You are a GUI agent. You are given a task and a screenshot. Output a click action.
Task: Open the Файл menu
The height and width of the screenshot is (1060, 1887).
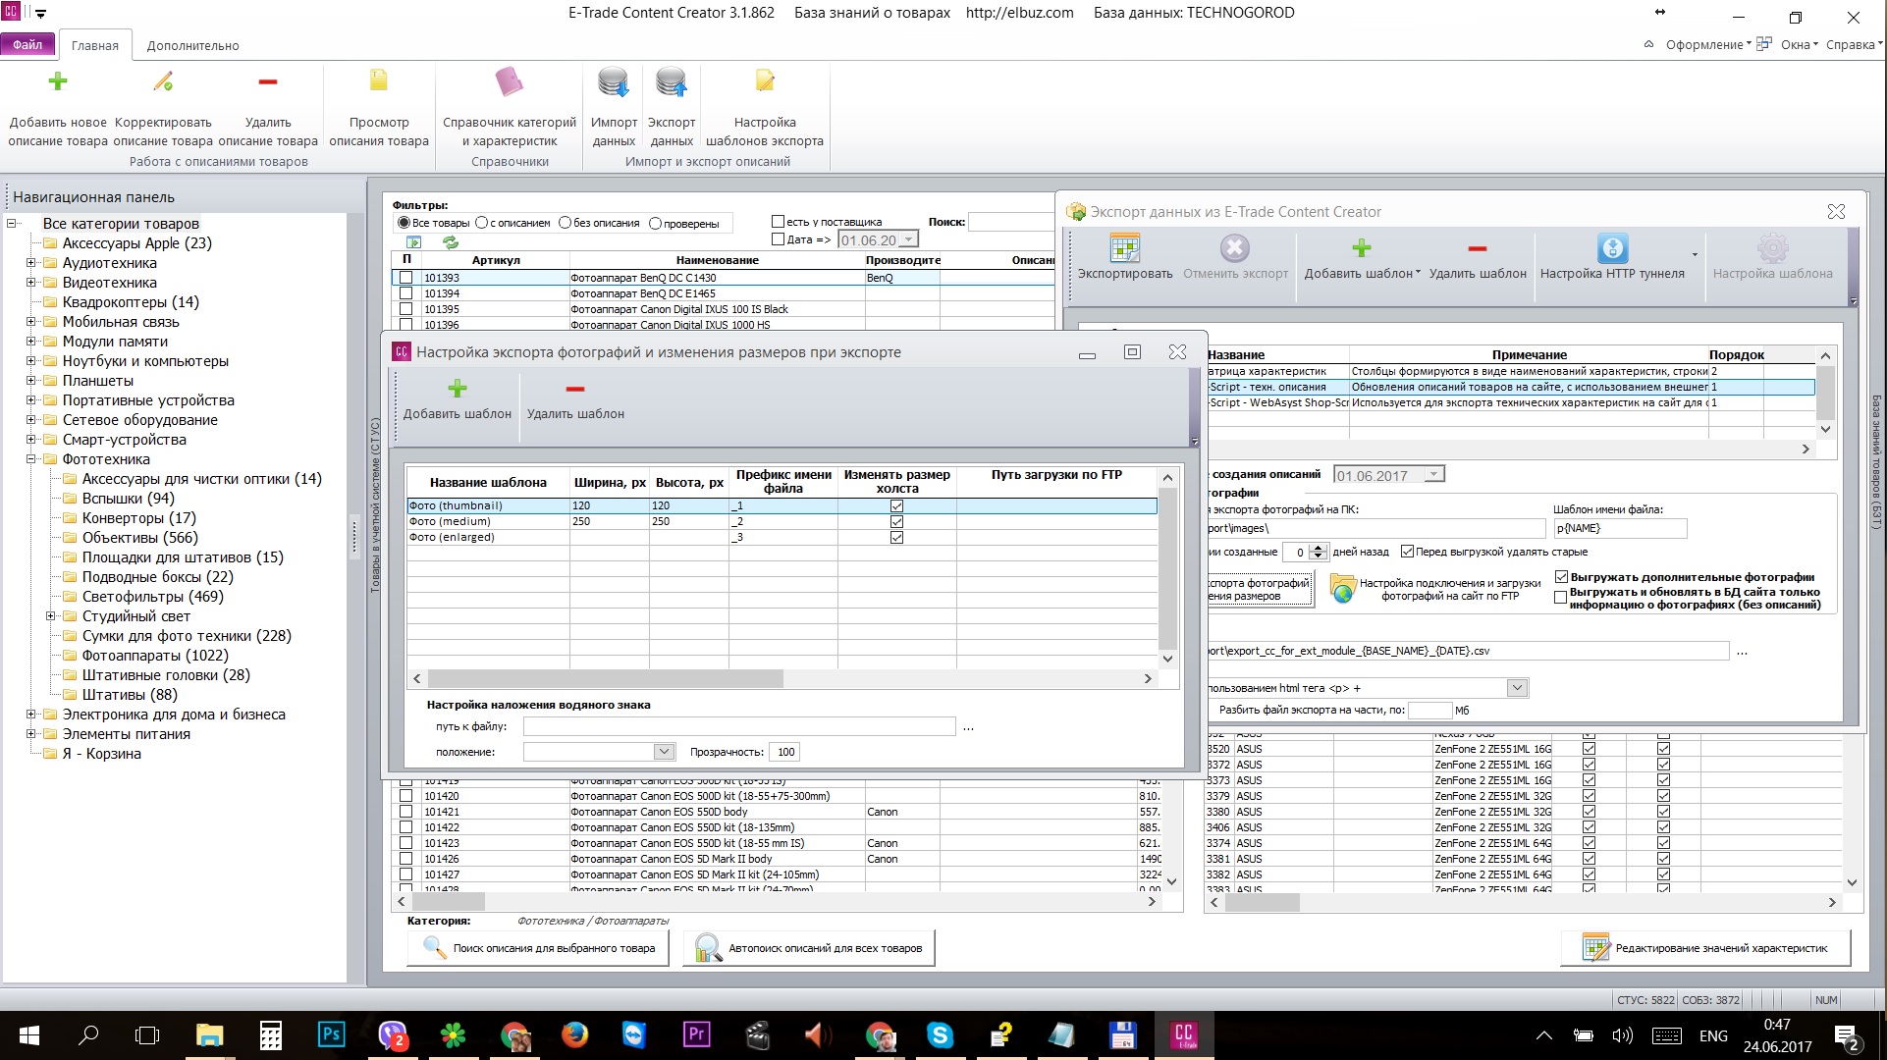[27, 45]
